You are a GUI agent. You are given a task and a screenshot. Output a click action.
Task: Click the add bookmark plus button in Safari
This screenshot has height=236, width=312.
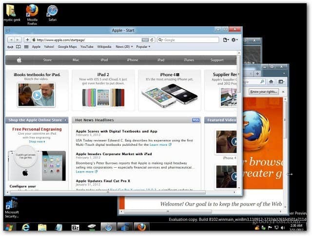pos(27,40)
